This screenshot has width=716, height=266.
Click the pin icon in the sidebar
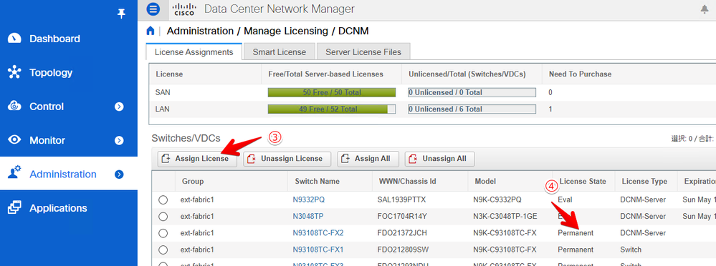click(x=121, y=14)
